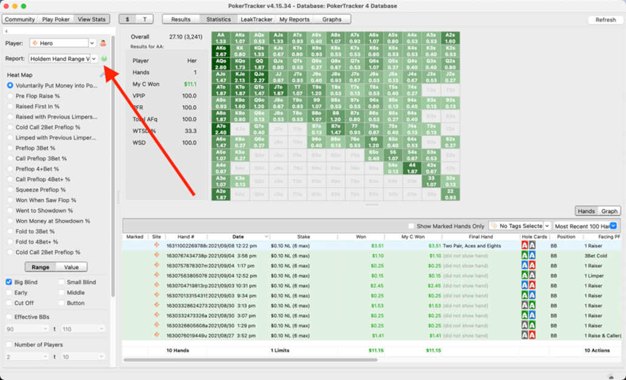Click hole cards icons in the $1.41 won row

[x=528, y=335]
